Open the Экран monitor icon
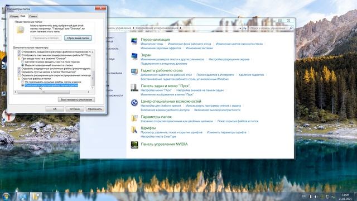 pos(134,56)
